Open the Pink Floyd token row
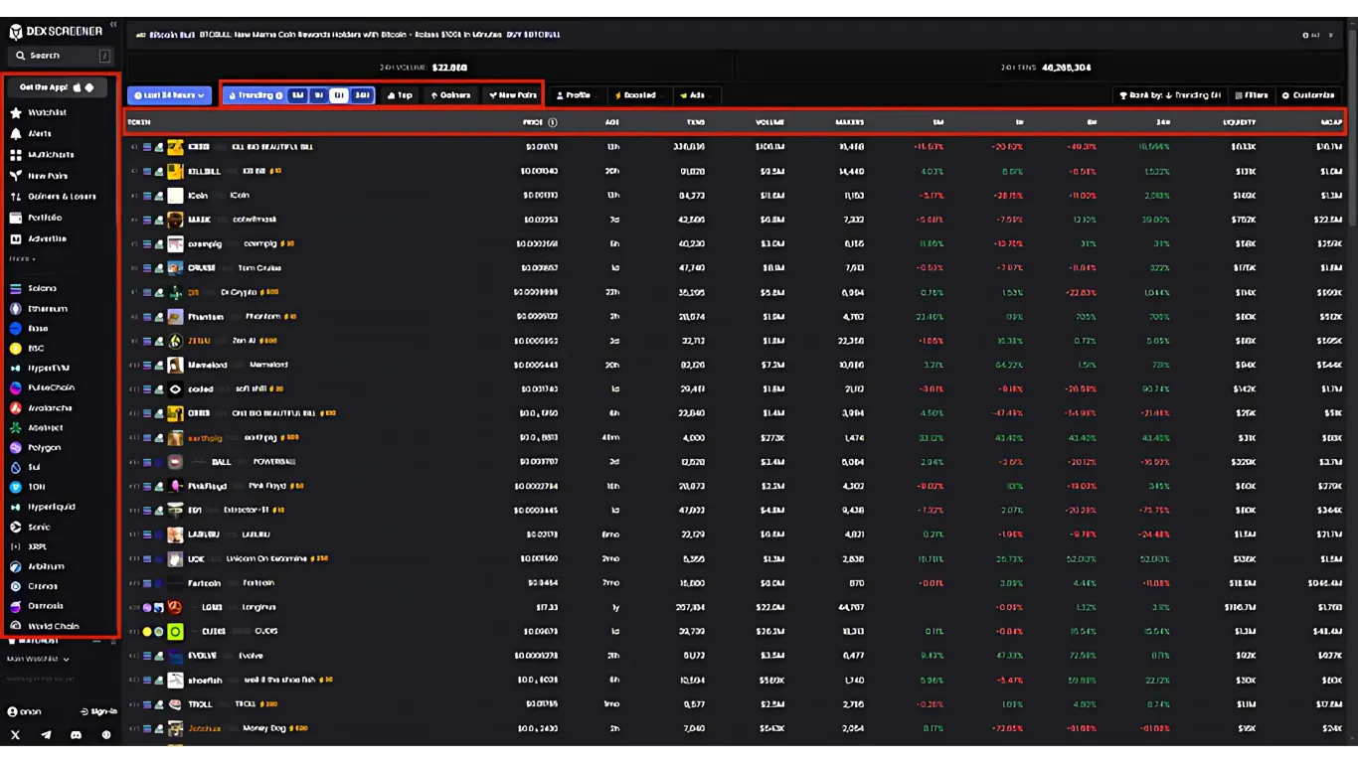This screenshot has height=763, width=1358. pyautogui.click(x=736, y=486)
